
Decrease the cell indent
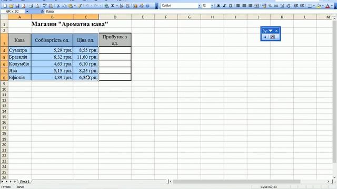coord(296,6)
